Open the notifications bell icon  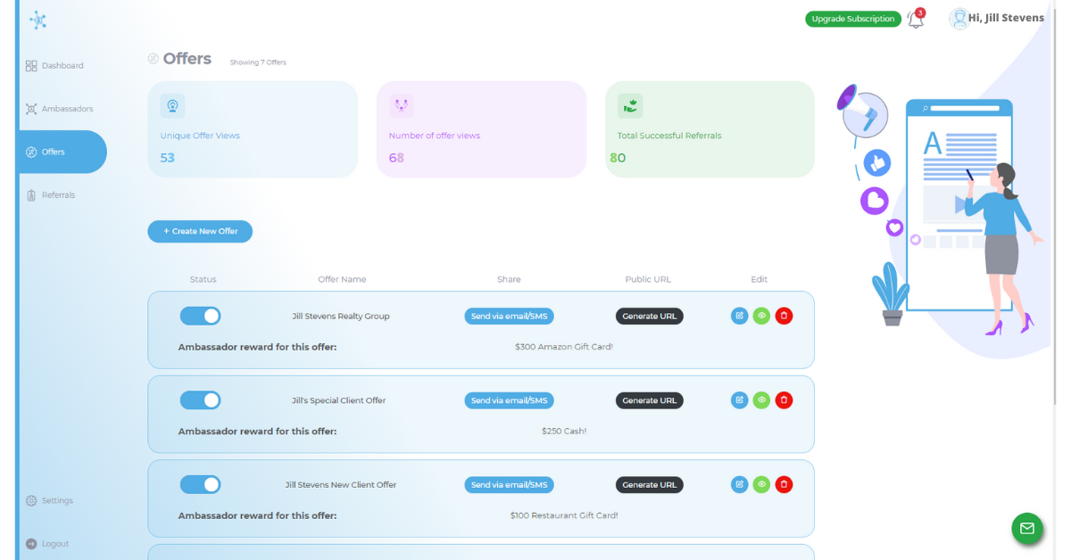coord(916,19)
